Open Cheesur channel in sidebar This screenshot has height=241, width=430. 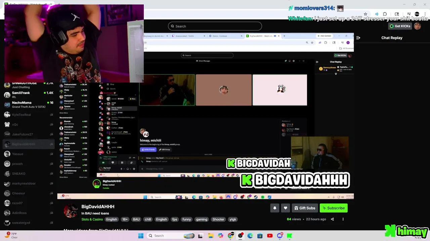tap(29, 193)
